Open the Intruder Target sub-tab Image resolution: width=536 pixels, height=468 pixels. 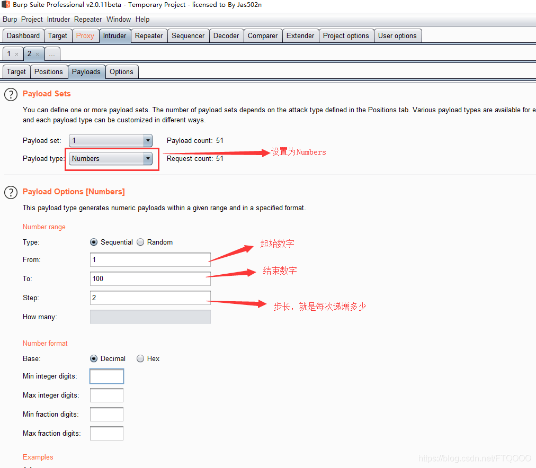16,72
